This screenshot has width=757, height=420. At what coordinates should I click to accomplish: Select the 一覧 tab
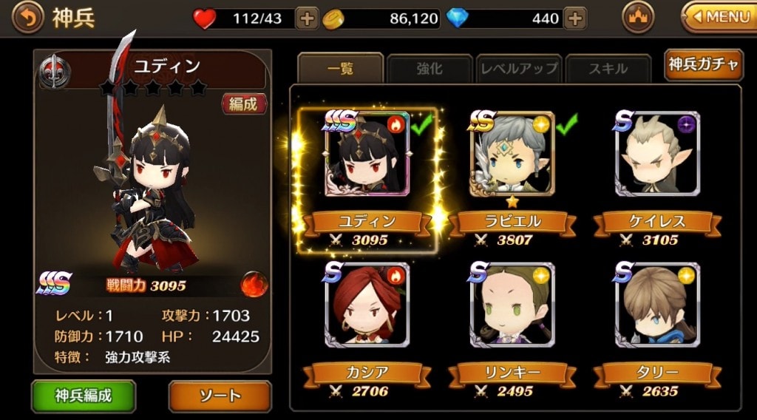click(340, 68)
